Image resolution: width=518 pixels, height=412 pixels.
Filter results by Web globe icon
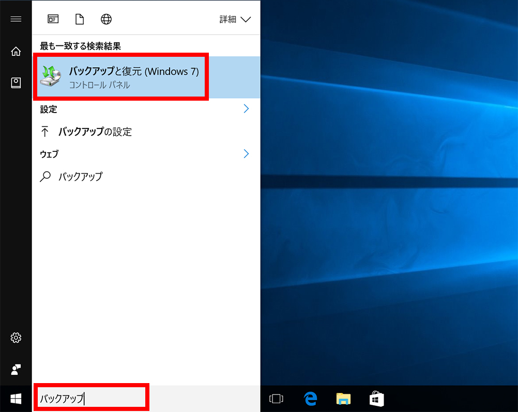coord(106,19)
